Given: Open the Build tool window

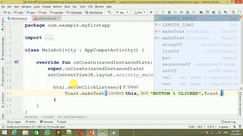Looking at the screenshot, I should 62,122.
